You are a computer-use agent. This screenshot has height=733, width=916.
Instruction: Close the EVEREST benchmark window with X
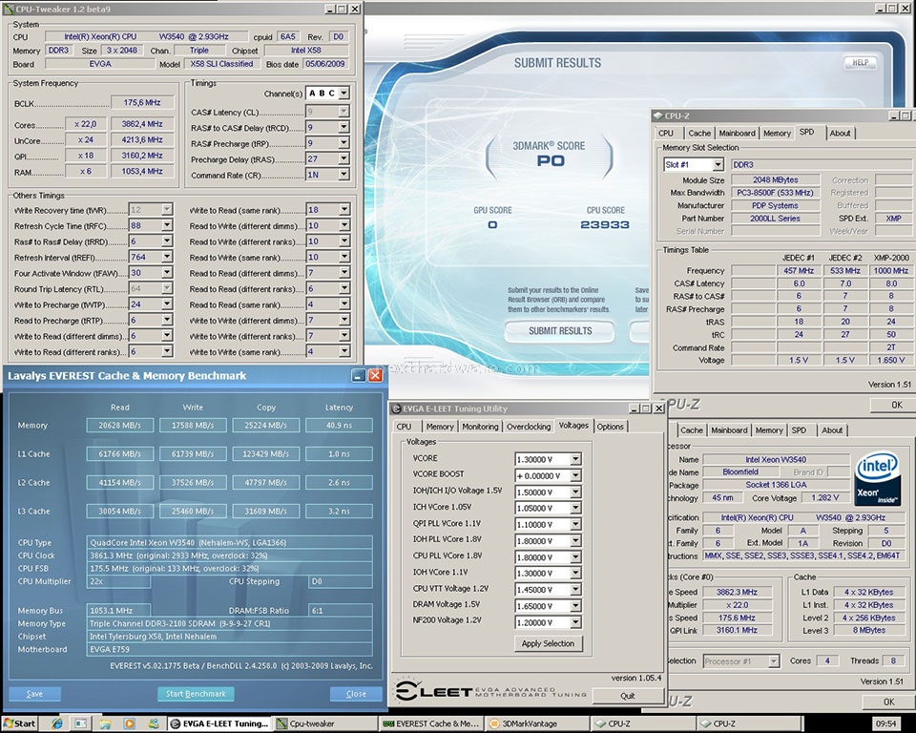pos(375,376)
